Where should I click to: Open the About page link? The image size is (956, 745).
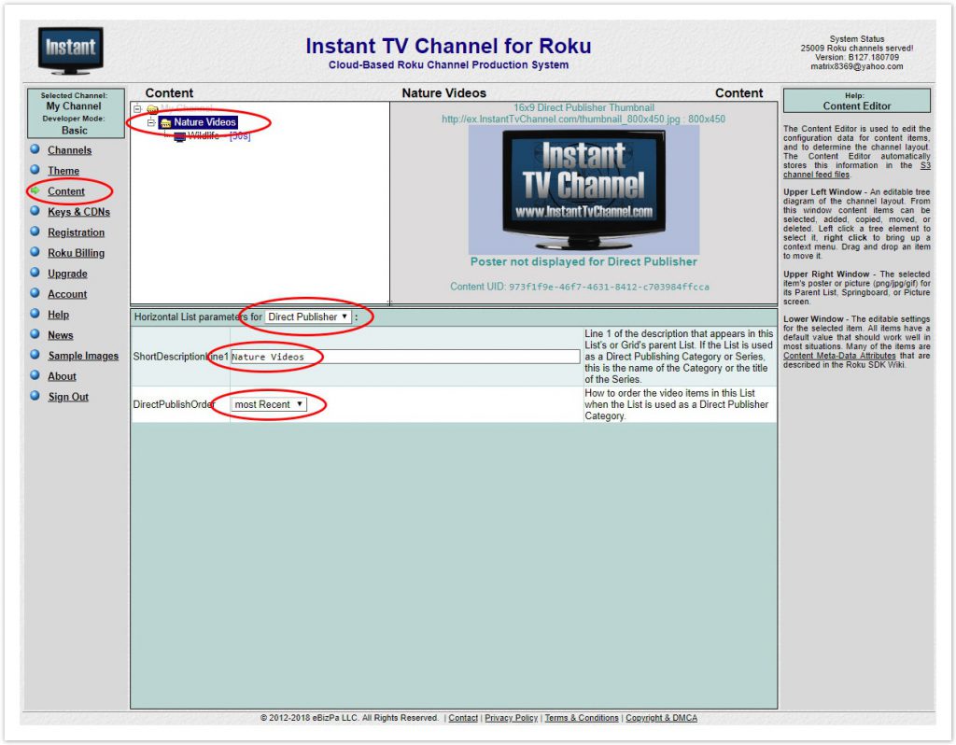63,376
